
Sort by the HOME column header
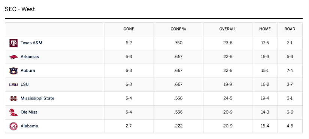pyautogui.click(x=265, y=29)
